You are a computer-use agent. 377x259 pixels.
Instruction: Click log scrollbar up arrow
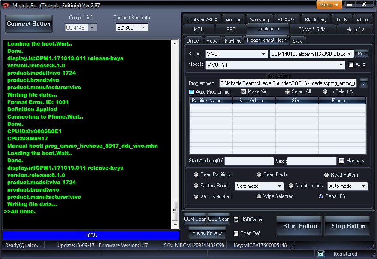[175, 43]
